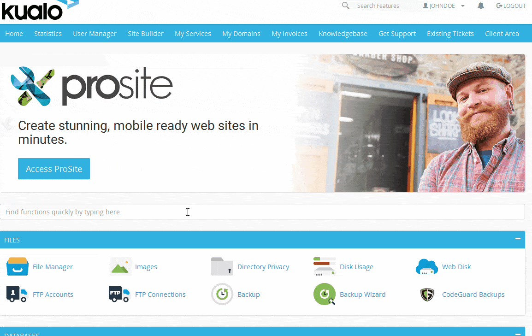Viewport: 532px width, 336px height.
Task: Click the green Backup clock icon
Action: coord(222,294)
